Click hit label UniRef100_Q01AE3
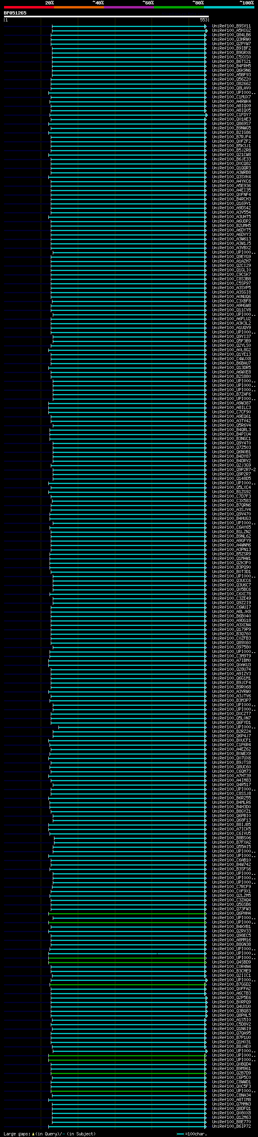258x1137 pixels. (231, 119)
